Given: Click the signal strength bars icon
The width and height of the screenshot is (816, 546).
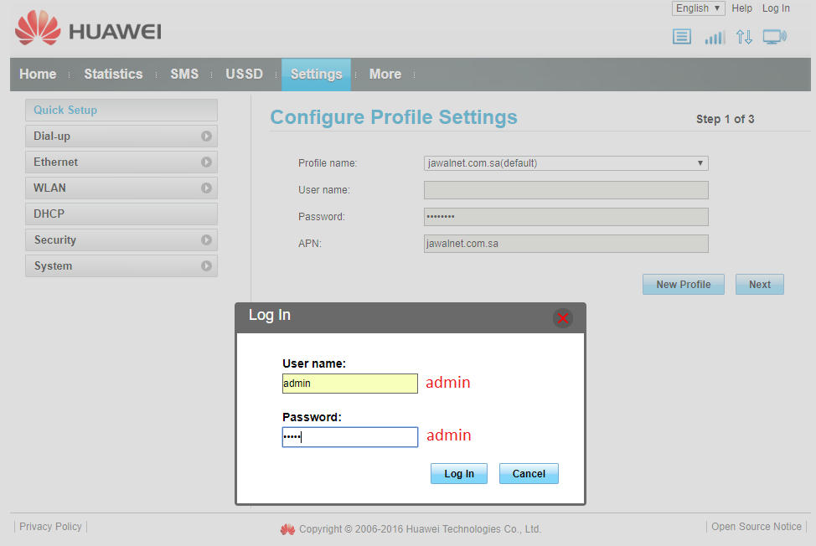Looking at the screenshot, I should point(714,37).
